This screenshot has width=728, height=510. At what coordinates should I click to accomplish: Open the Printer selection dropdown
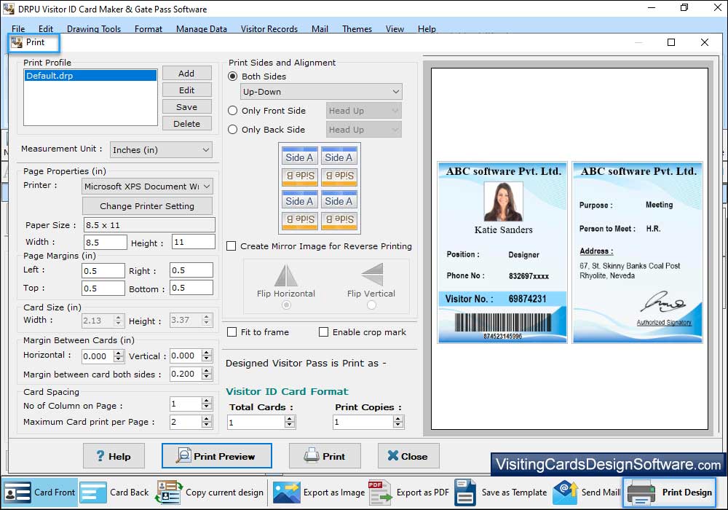tap(147, 187)
